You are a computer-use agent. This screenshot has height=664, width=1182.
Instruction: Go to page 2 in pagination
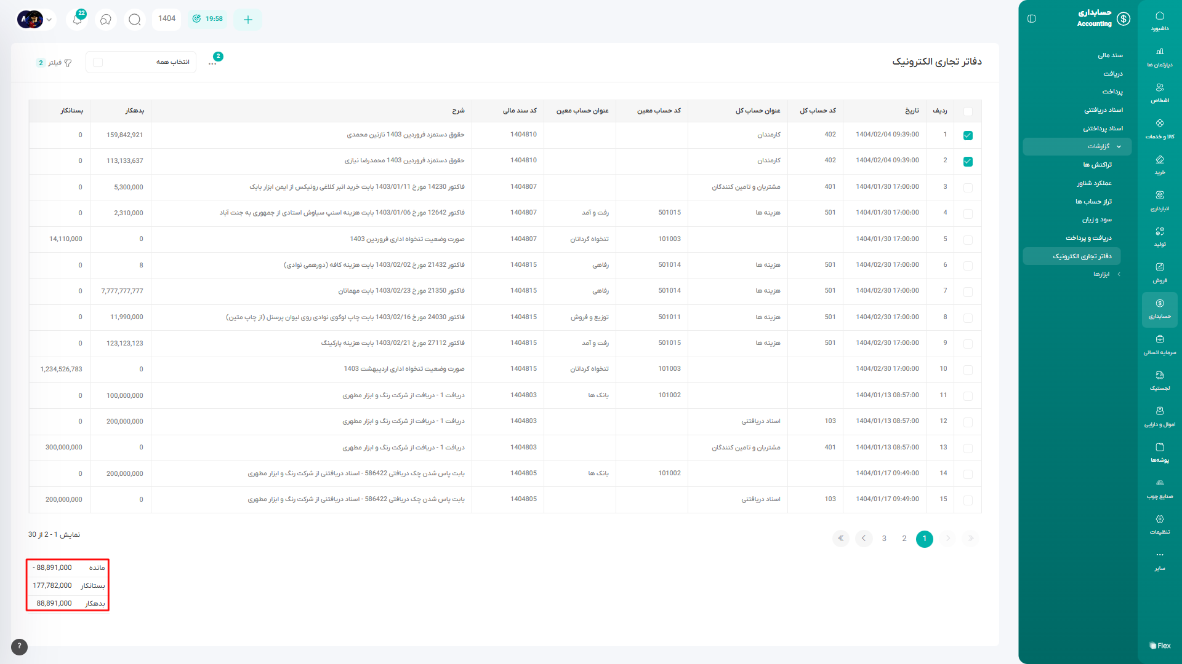click(904, 539)
